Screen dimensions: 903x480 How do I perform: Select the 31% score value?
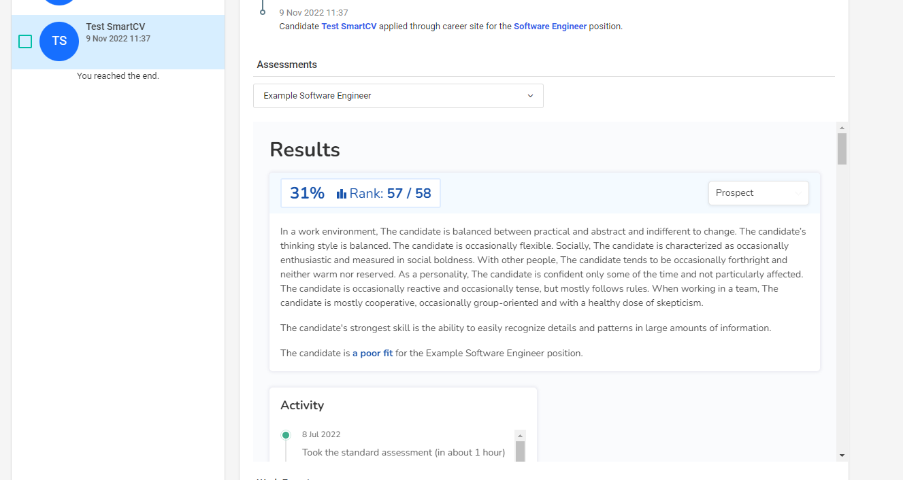[x=307, y=193]
